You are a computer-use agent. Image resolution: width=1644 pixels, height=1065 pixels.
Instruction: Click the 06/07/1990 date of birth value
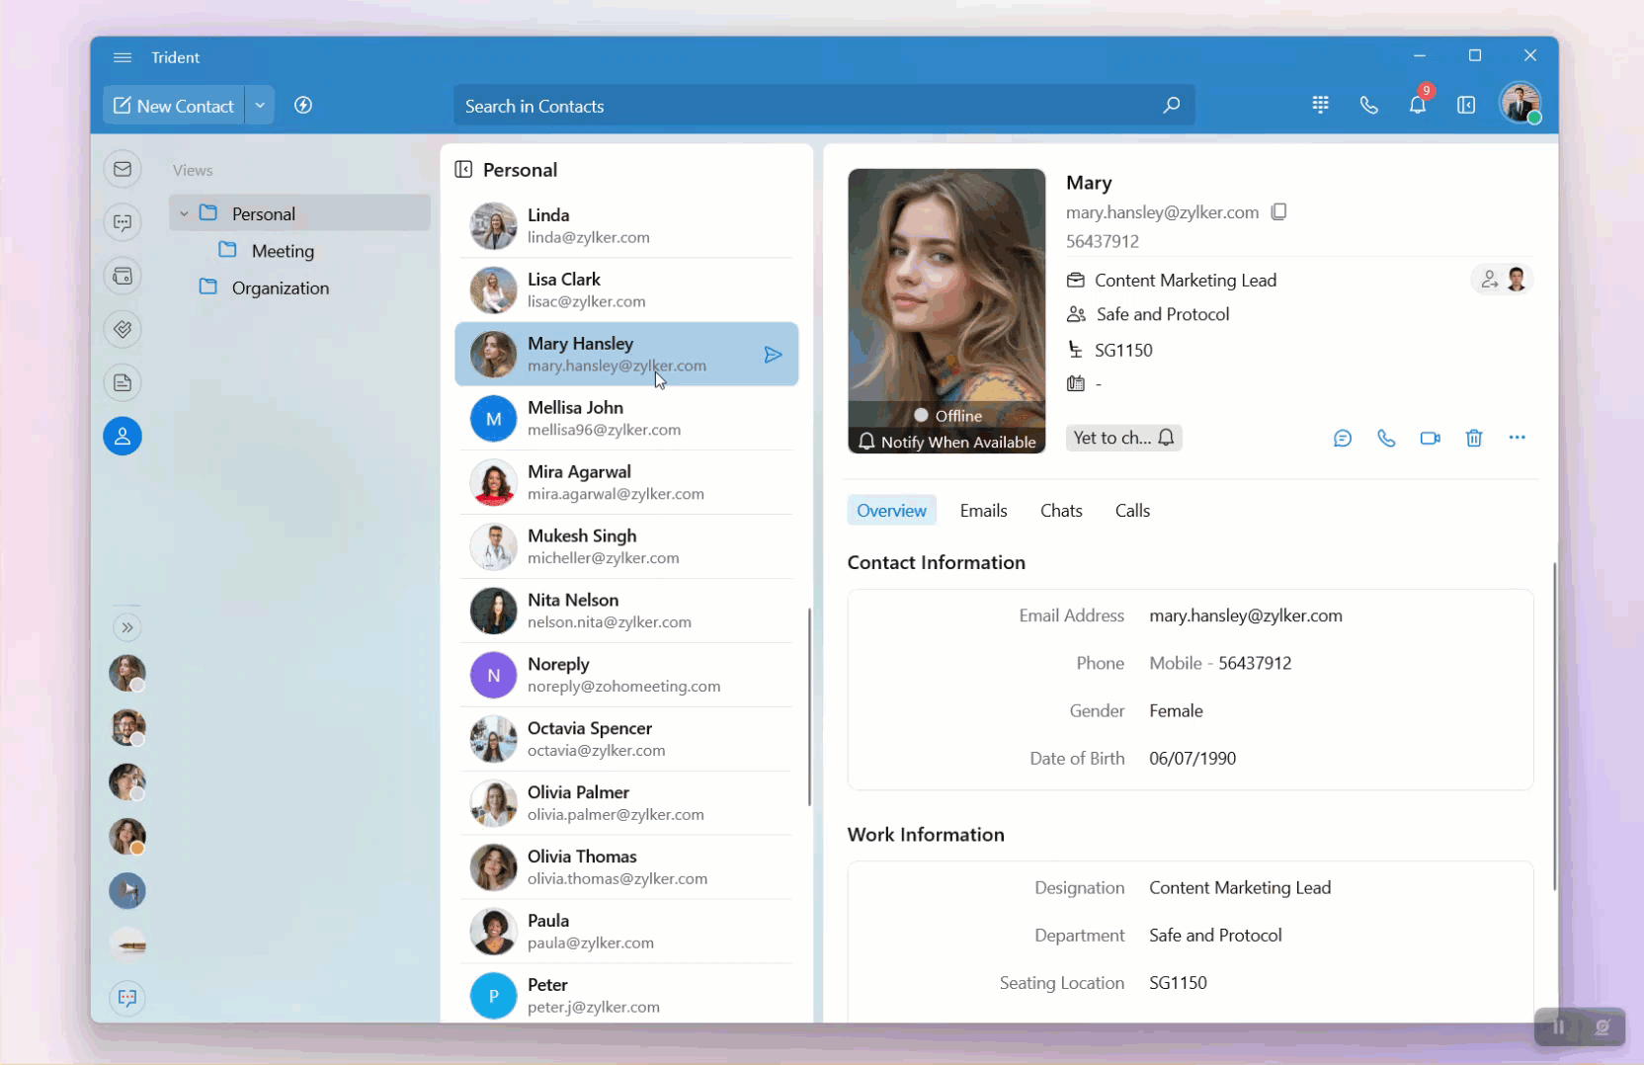[1192, 758]
